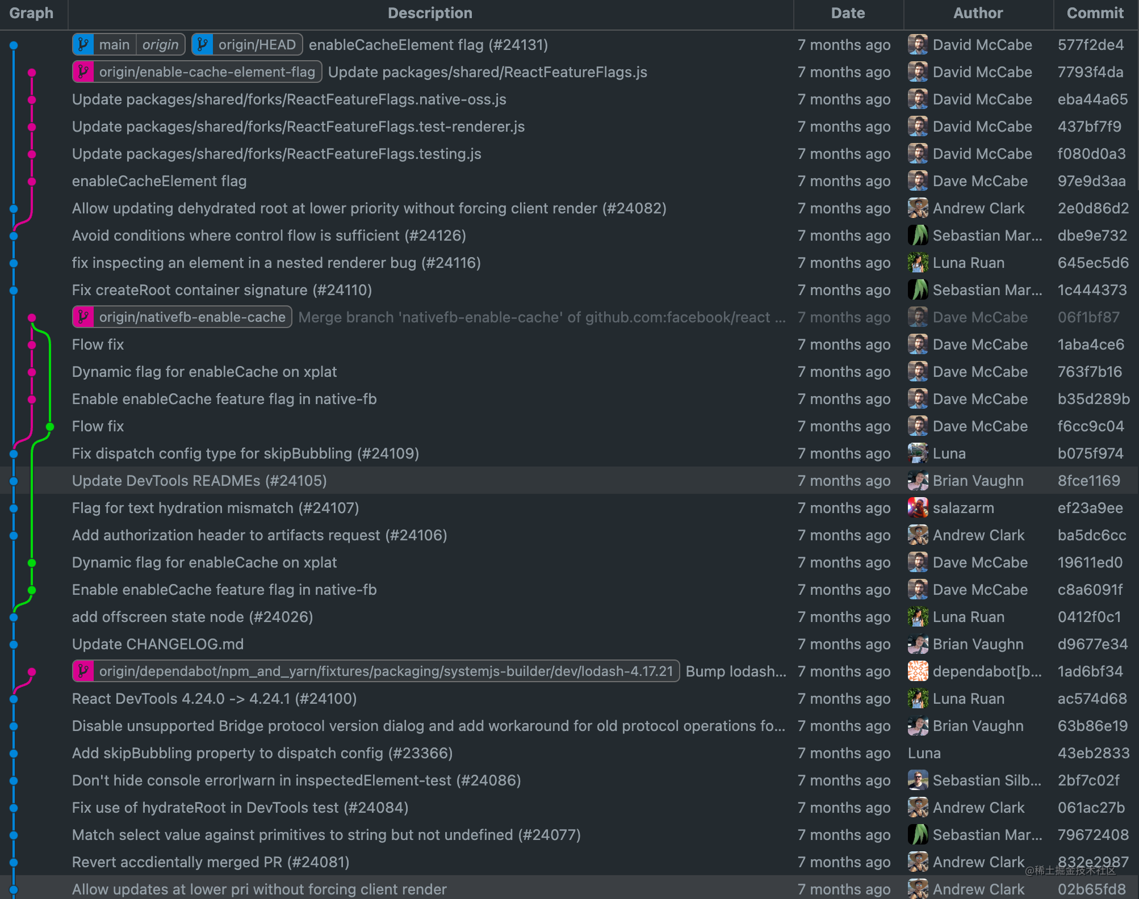Select the origin remote label
Viewport: 1139px width, 899px height.
(160, 45)
